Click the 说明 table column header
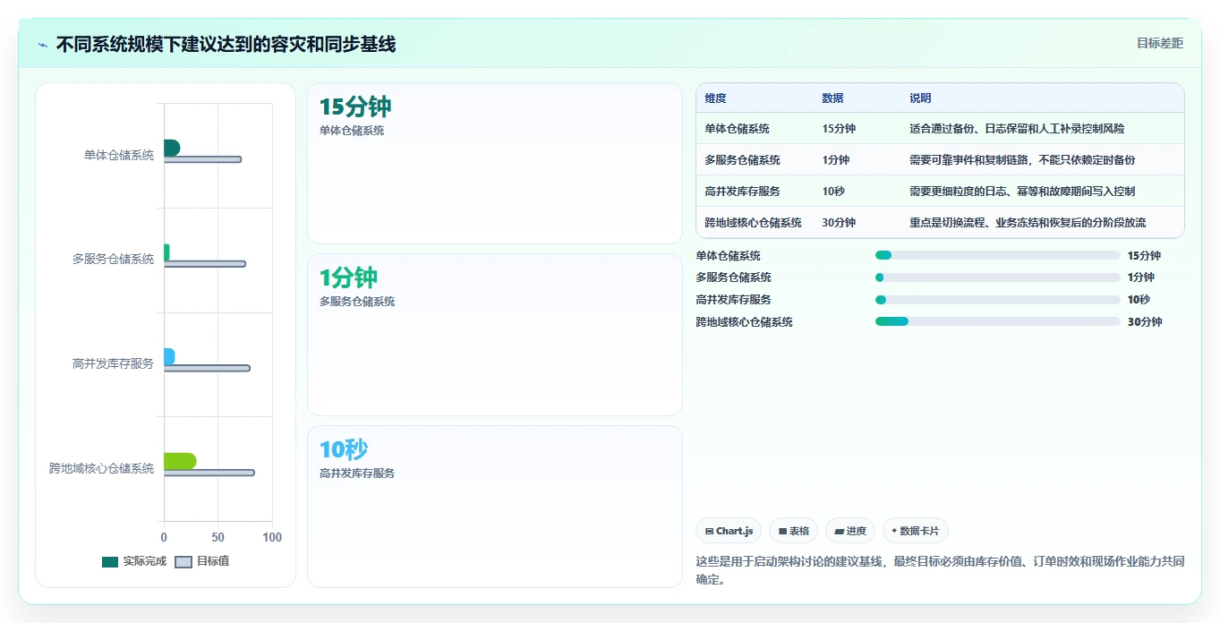 (920, 98)
